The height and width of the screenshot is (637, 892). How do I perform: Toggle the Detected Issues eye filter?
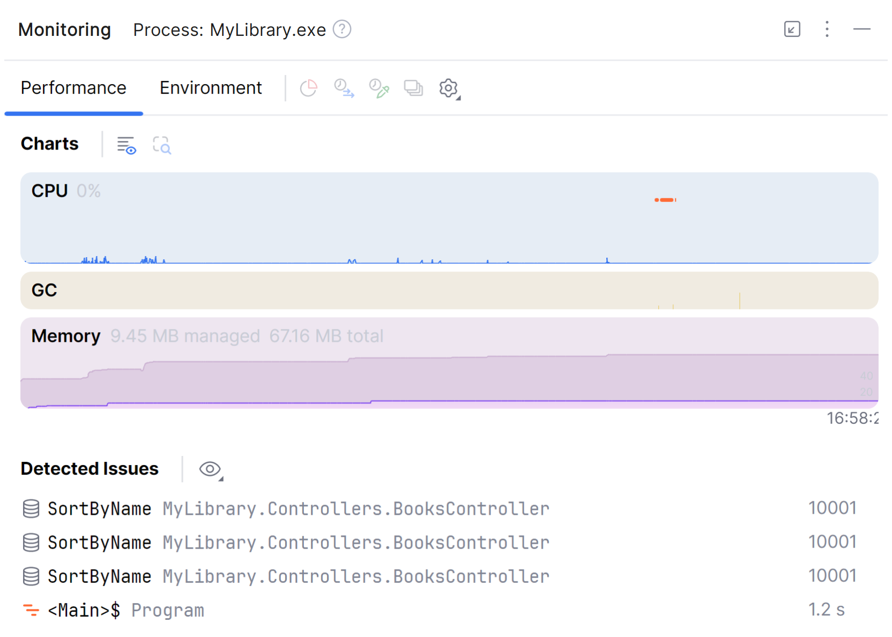[x=208, y=469]
